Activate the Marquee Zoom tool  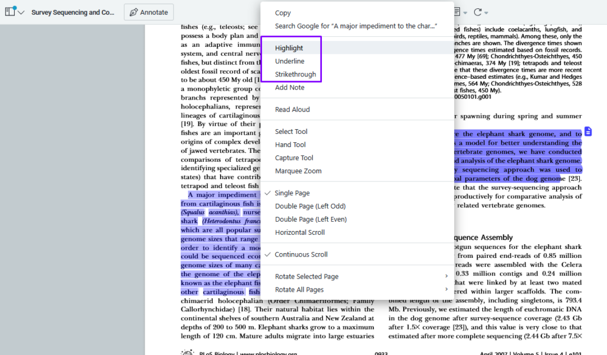tap(298, 171)
